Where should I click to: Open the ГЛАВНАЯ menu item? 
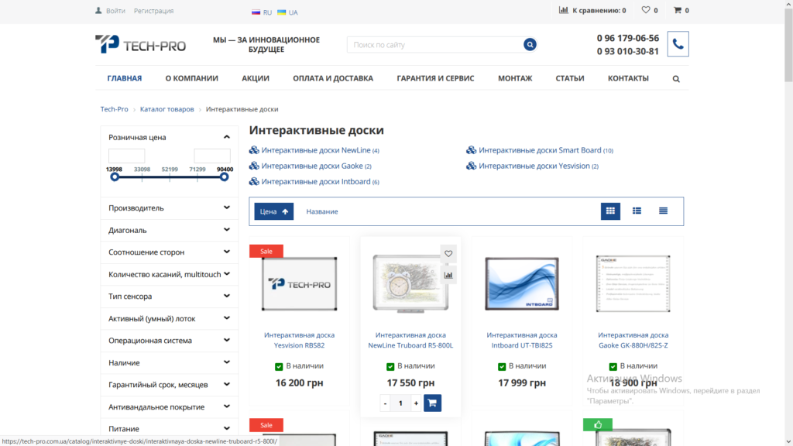[x=125, y=78]
